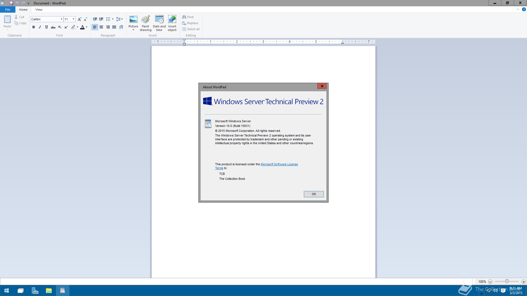Click the 100% zoom level text
The image size is (527, 296).
click(x=482, y=282)
